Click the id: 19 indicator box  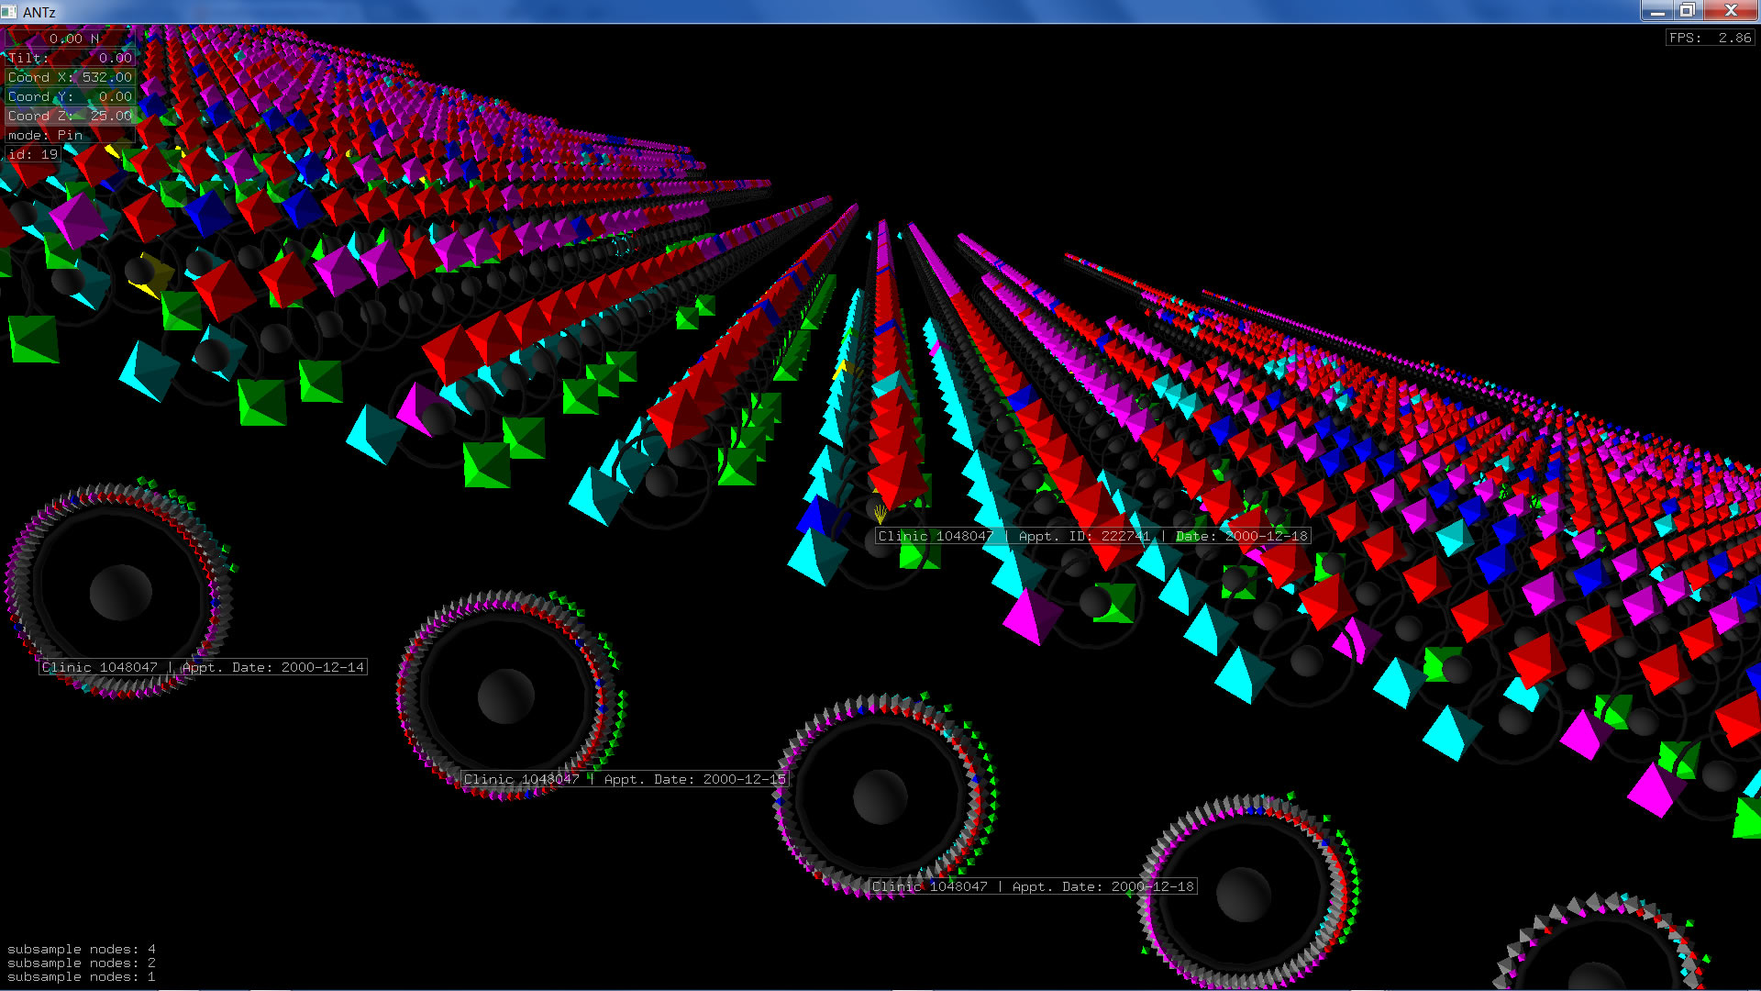point(33,154)
